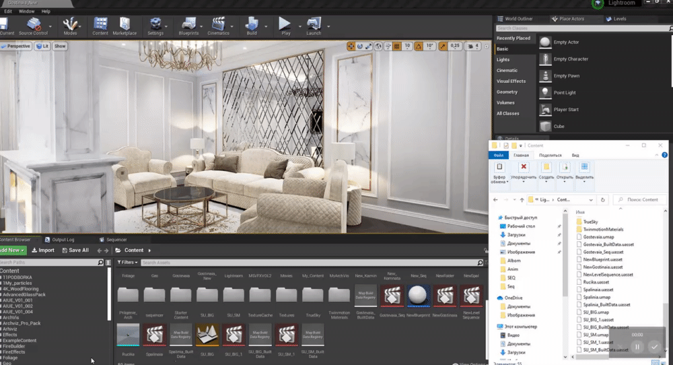Toggle rotation snapping in the viewport
This screenshot has height=365, width=673.
coord(419,46)
